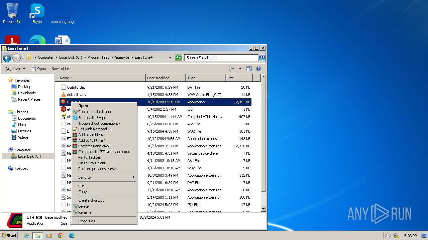Screen dimensions: 428x240
Task: Open the Start menu
Action: click(9, 236)
